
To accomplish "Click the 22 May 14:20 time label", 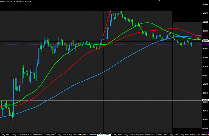I will (x=16, y=135).
